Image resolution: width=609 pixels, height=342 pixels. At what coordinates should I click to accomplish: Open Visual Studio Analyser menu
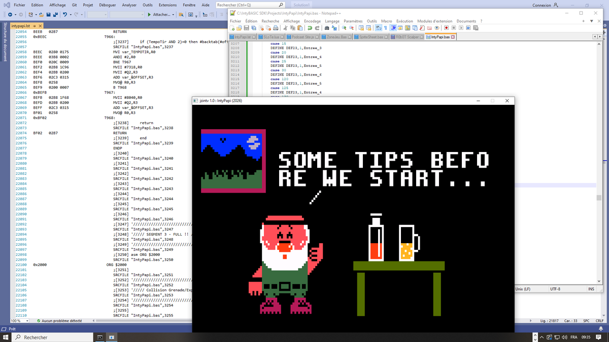(129, 5)
